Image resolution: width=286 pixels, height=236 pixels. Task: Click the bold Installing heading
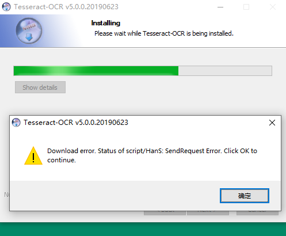pos(106,23)
